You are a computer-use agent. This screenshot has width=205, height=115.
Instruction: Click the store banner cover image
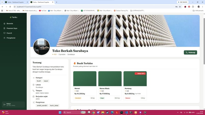115,31
